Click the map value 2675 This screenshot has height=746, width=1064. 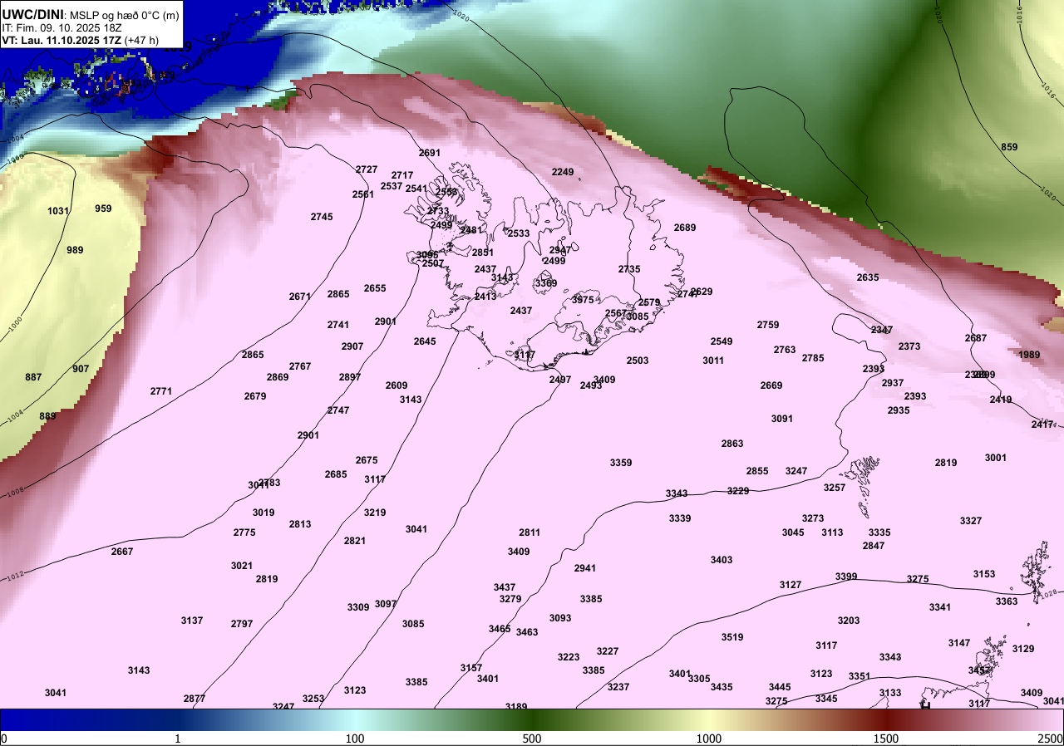(x=367, y=460)
